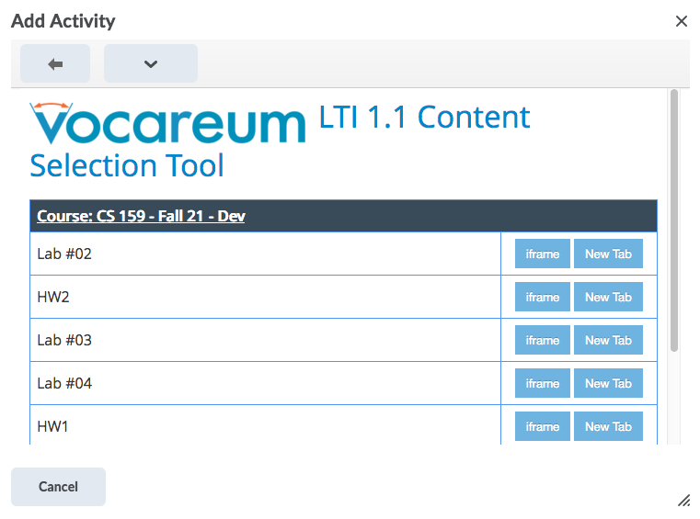
Task: Click the back arrow button
Action: click(55, 63)
